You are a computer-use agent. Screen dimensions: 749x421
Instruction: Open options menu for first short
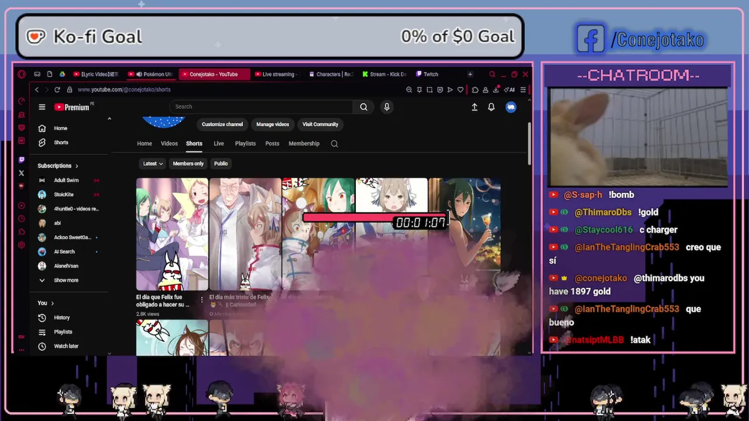click(202, 300)
